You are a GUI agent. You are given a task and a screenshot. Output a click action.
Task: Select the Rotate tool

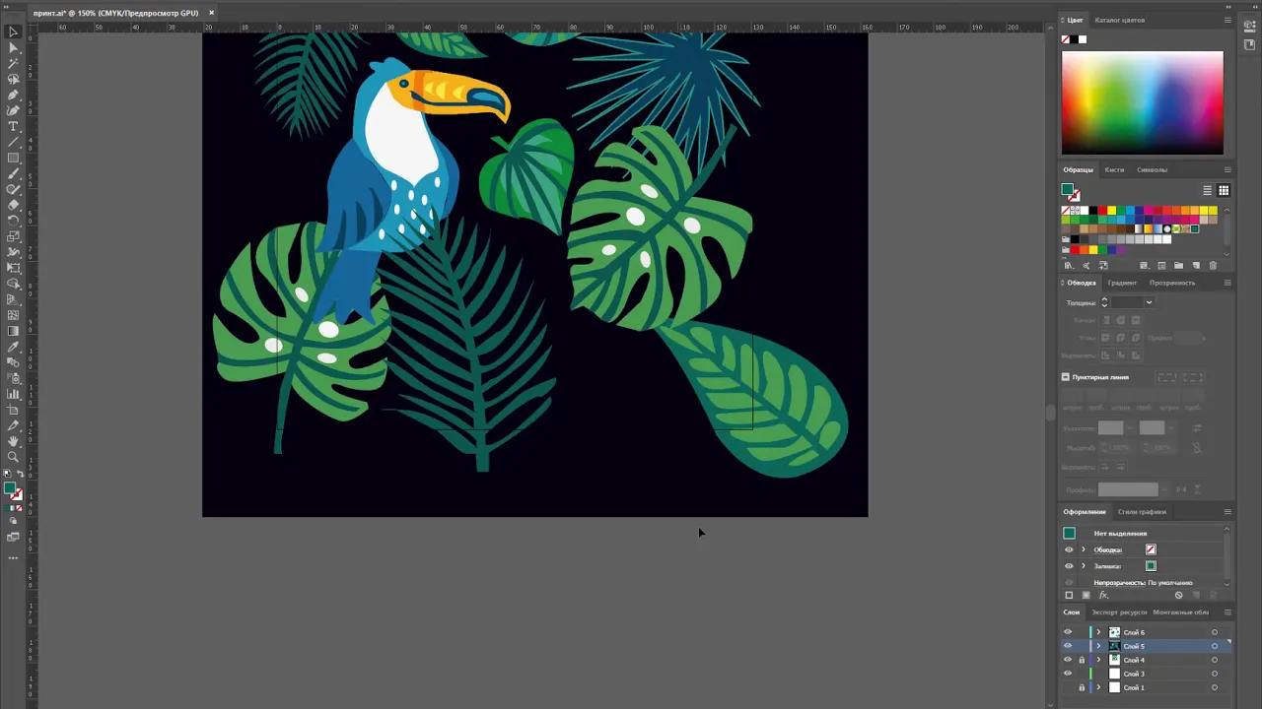pyautogui.click(x=13, y=221)
